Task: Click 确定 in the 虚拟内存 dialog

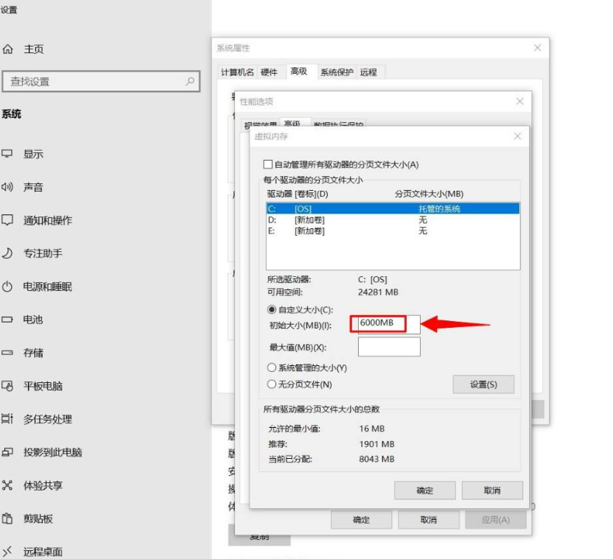Action: pos(425,491)
